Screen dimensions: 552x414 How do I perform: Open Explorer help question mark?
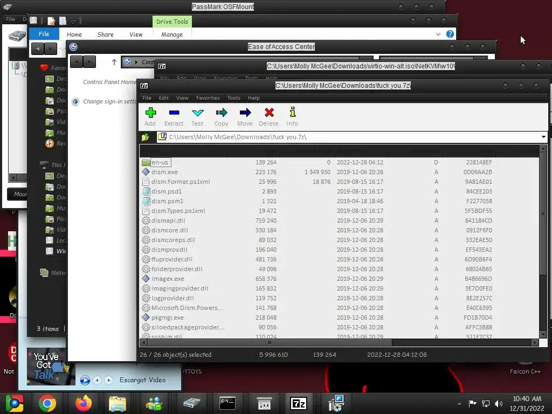click(x=450, y=34)
